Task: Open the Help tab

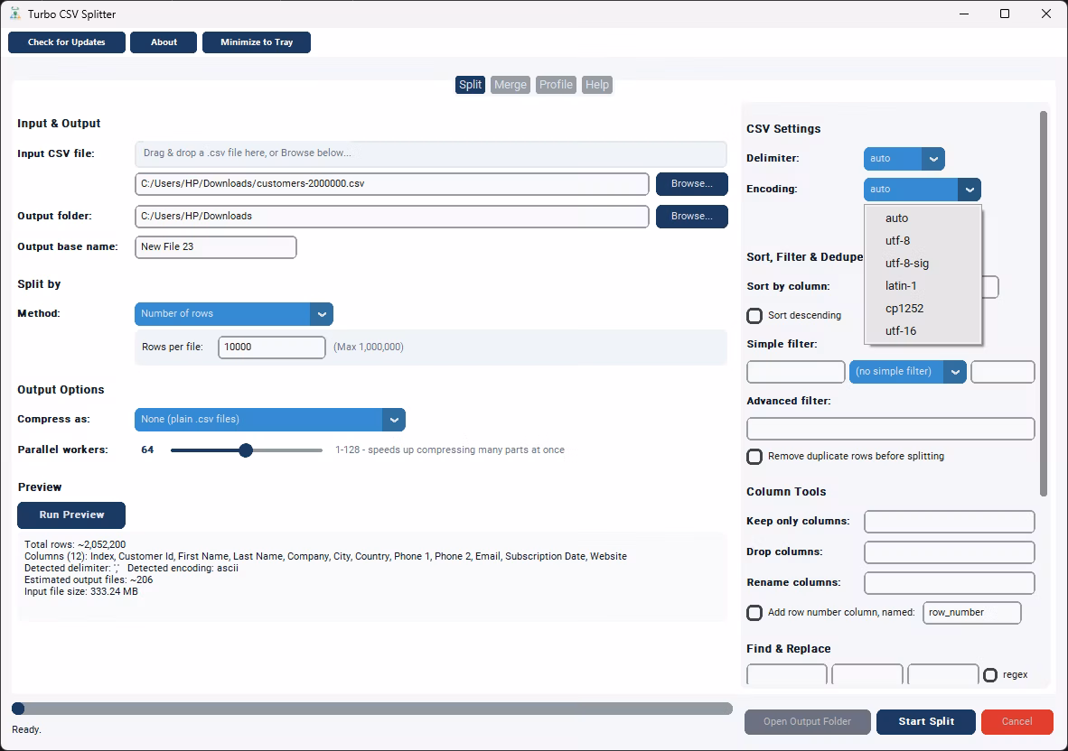Action: (596, 84)
